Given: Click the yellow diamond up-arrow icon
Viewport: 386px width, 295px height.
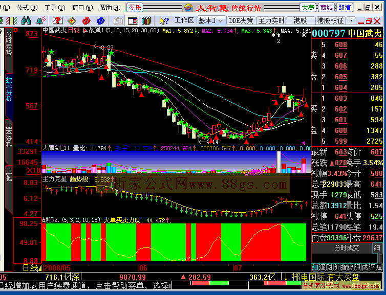Looking at the screenshot, I should click(71, 21).
